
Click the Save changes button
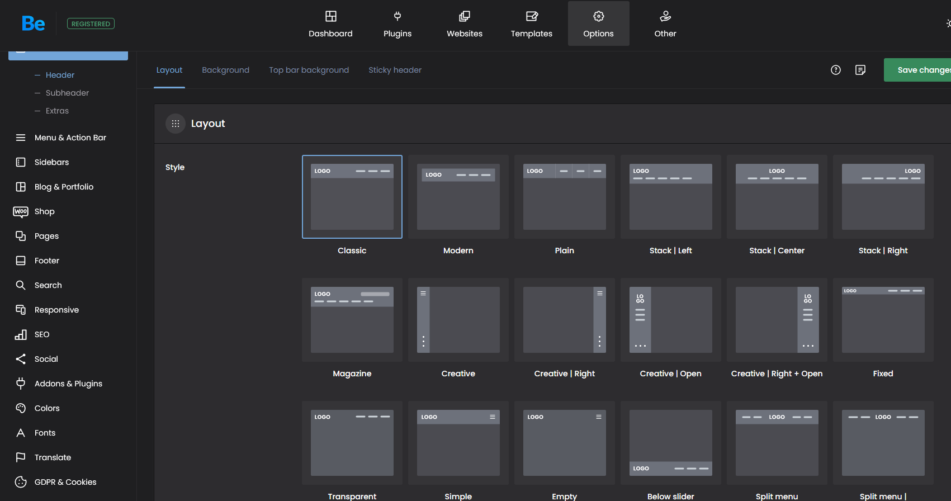click(x=917, y=70)
